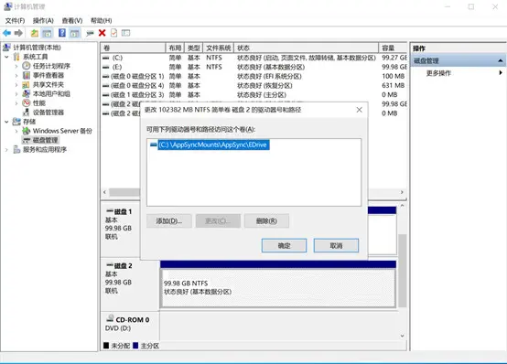507x364 pixels.
Task: Open 查看(V) menu
Action: tap(72, 21)
